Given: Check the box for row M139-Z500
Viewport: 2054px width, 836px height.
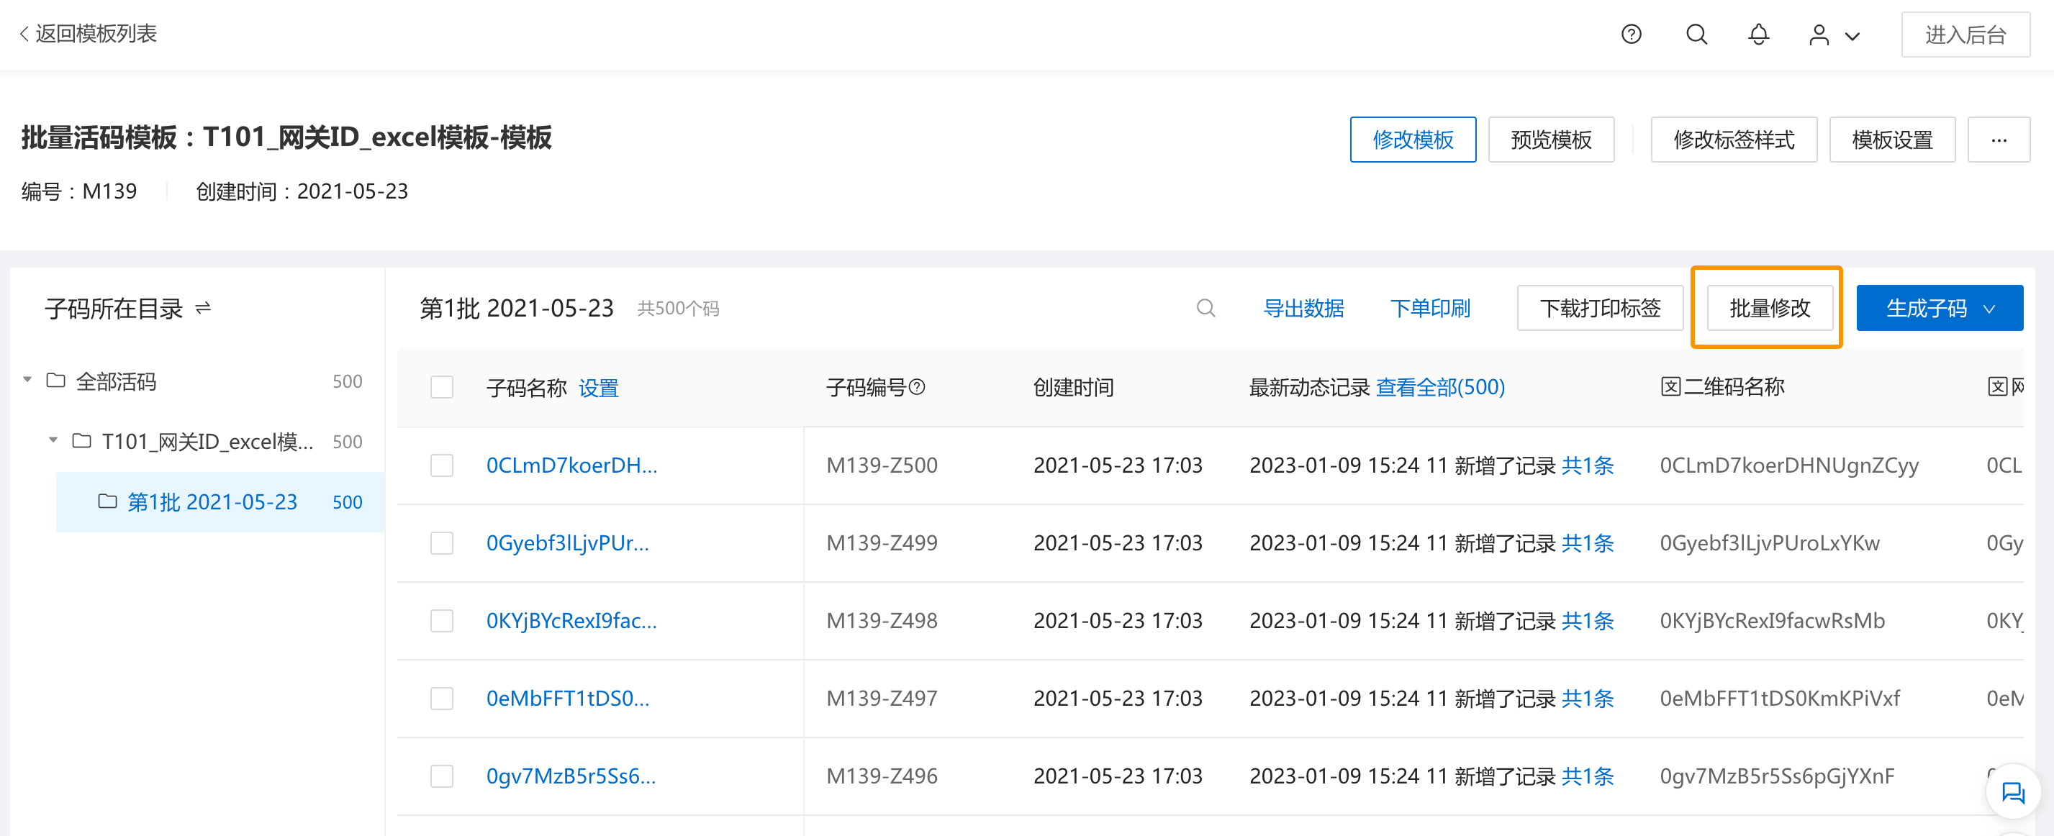Looking at the screenshot, I should coord(442,465).
